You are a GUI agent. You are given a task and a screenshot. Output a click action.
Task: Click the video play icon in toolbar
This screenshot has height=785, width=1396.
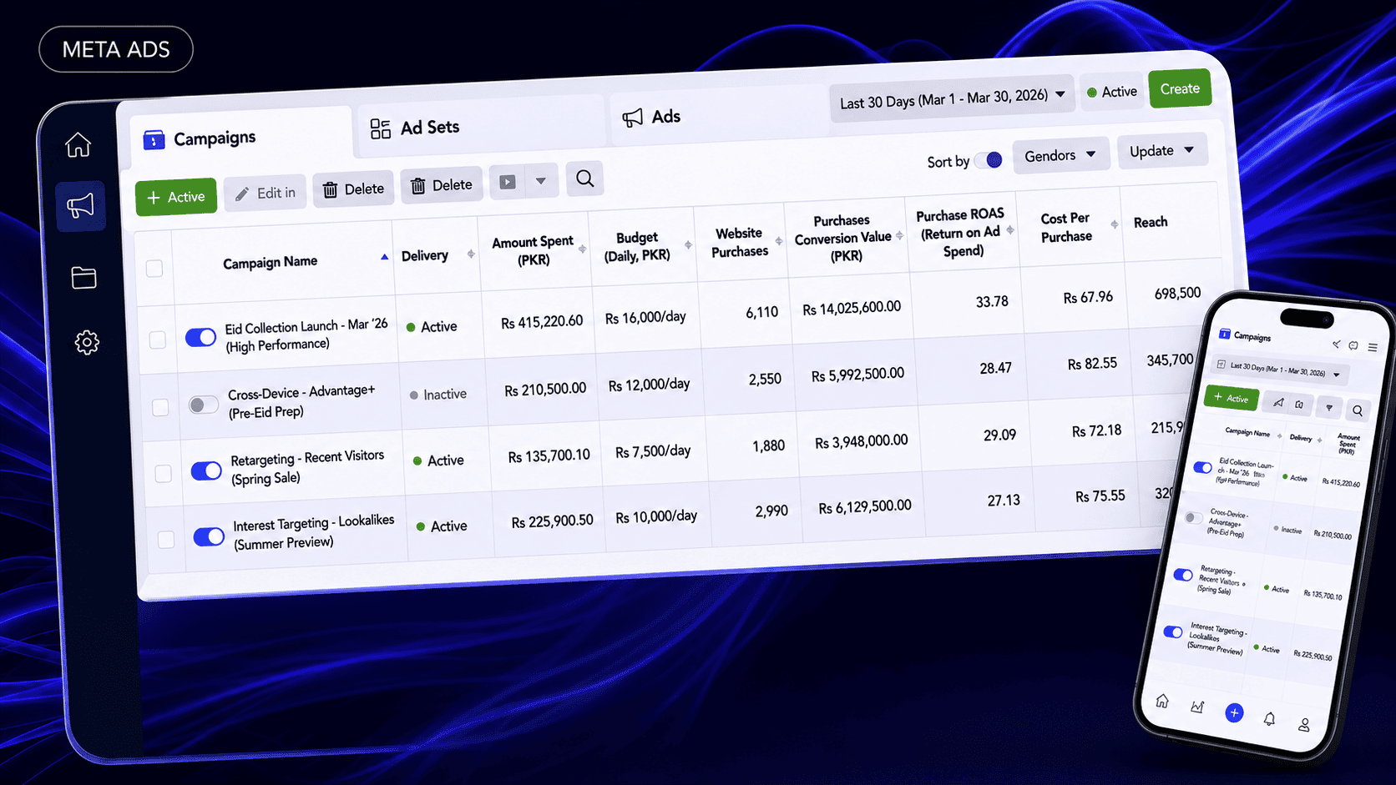pos(508,182)
